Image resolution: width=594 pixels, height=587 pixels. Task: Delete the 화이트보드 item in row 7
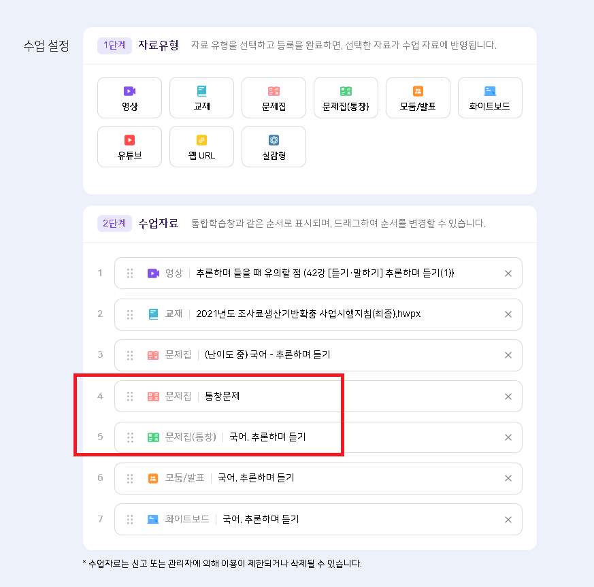[x=508, y=520]
